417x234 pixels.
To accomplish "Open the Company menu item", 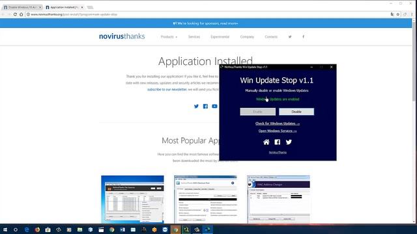I will 247,36.
